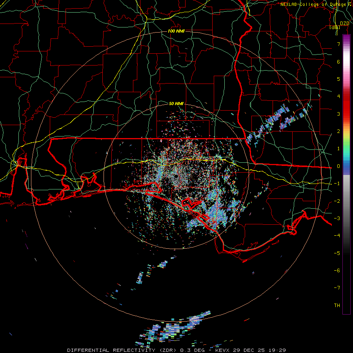Click the "19:29" time in the caption
353x353 pixels.
point(278,350)
